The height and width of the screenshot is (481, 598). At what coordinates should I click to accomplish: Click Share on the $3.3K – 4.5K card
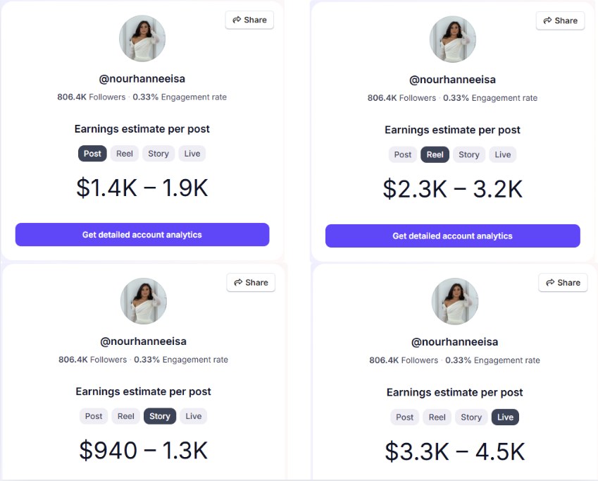coord(563,283)
